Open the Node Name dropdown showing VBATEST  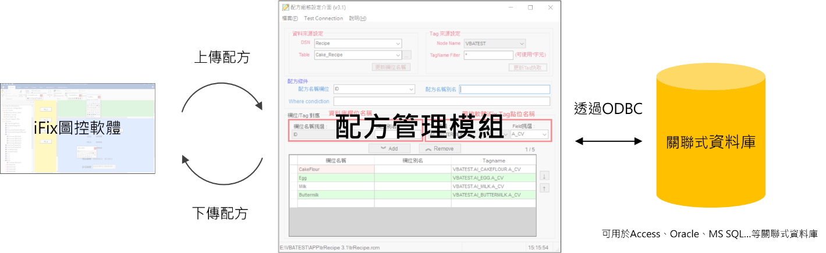point(521,44)
